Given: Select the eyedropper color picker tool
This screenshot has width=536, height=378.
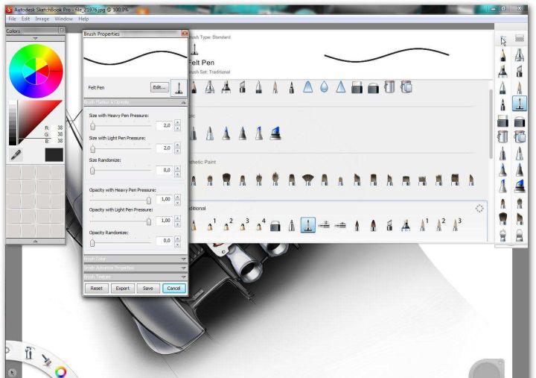Looking at the screenshot, I should tap(16, 155).
